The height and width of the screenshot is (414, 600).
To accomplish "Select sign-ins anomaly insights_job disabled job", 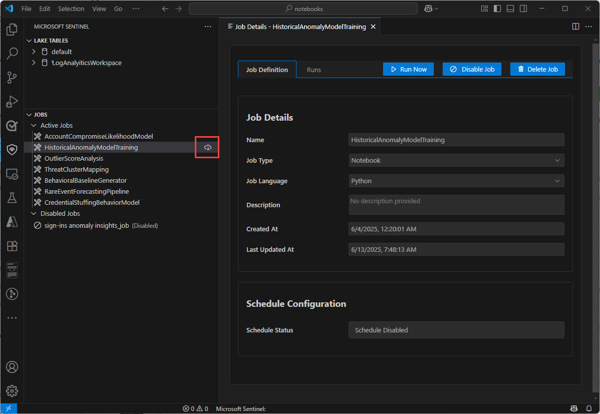I will pyautogui.click(x=101, y=226).
